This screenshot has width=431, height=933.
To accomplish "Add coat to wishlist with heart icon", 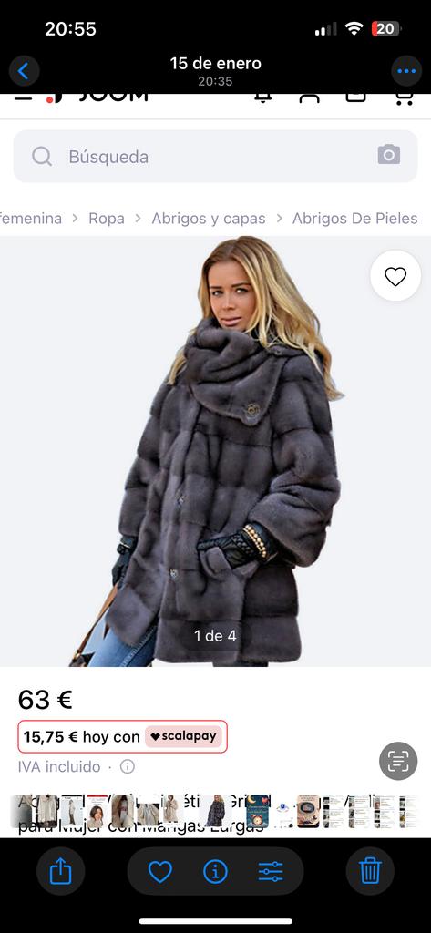I will click(395, 276).
